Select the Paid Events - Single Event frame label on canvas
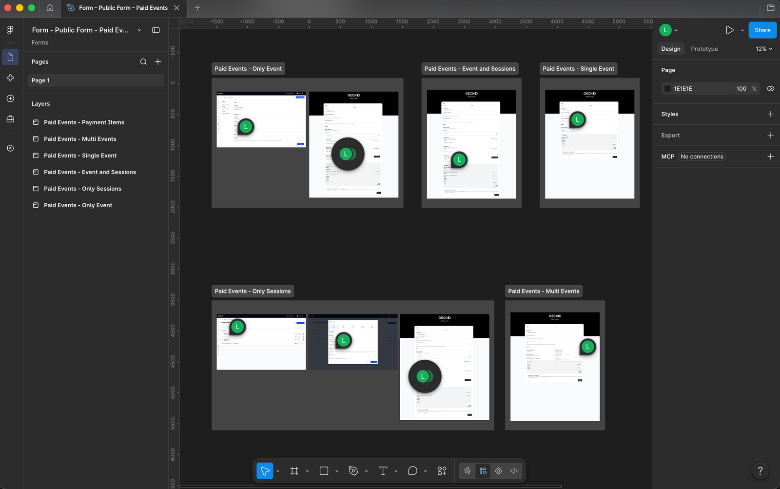The image size is (780, 489). tap(578, 69)
